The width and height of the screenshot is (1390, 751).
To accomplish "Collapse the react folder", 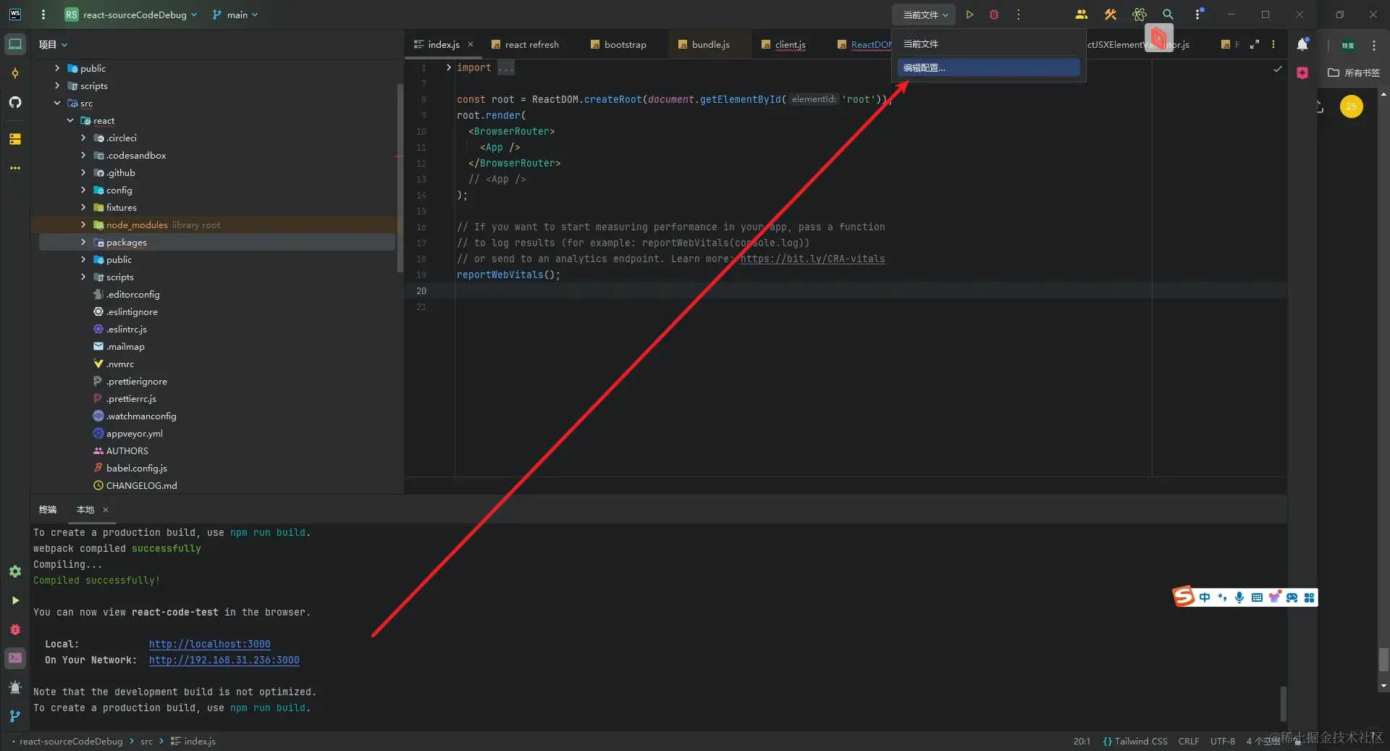I will click(x=70, y=121).
